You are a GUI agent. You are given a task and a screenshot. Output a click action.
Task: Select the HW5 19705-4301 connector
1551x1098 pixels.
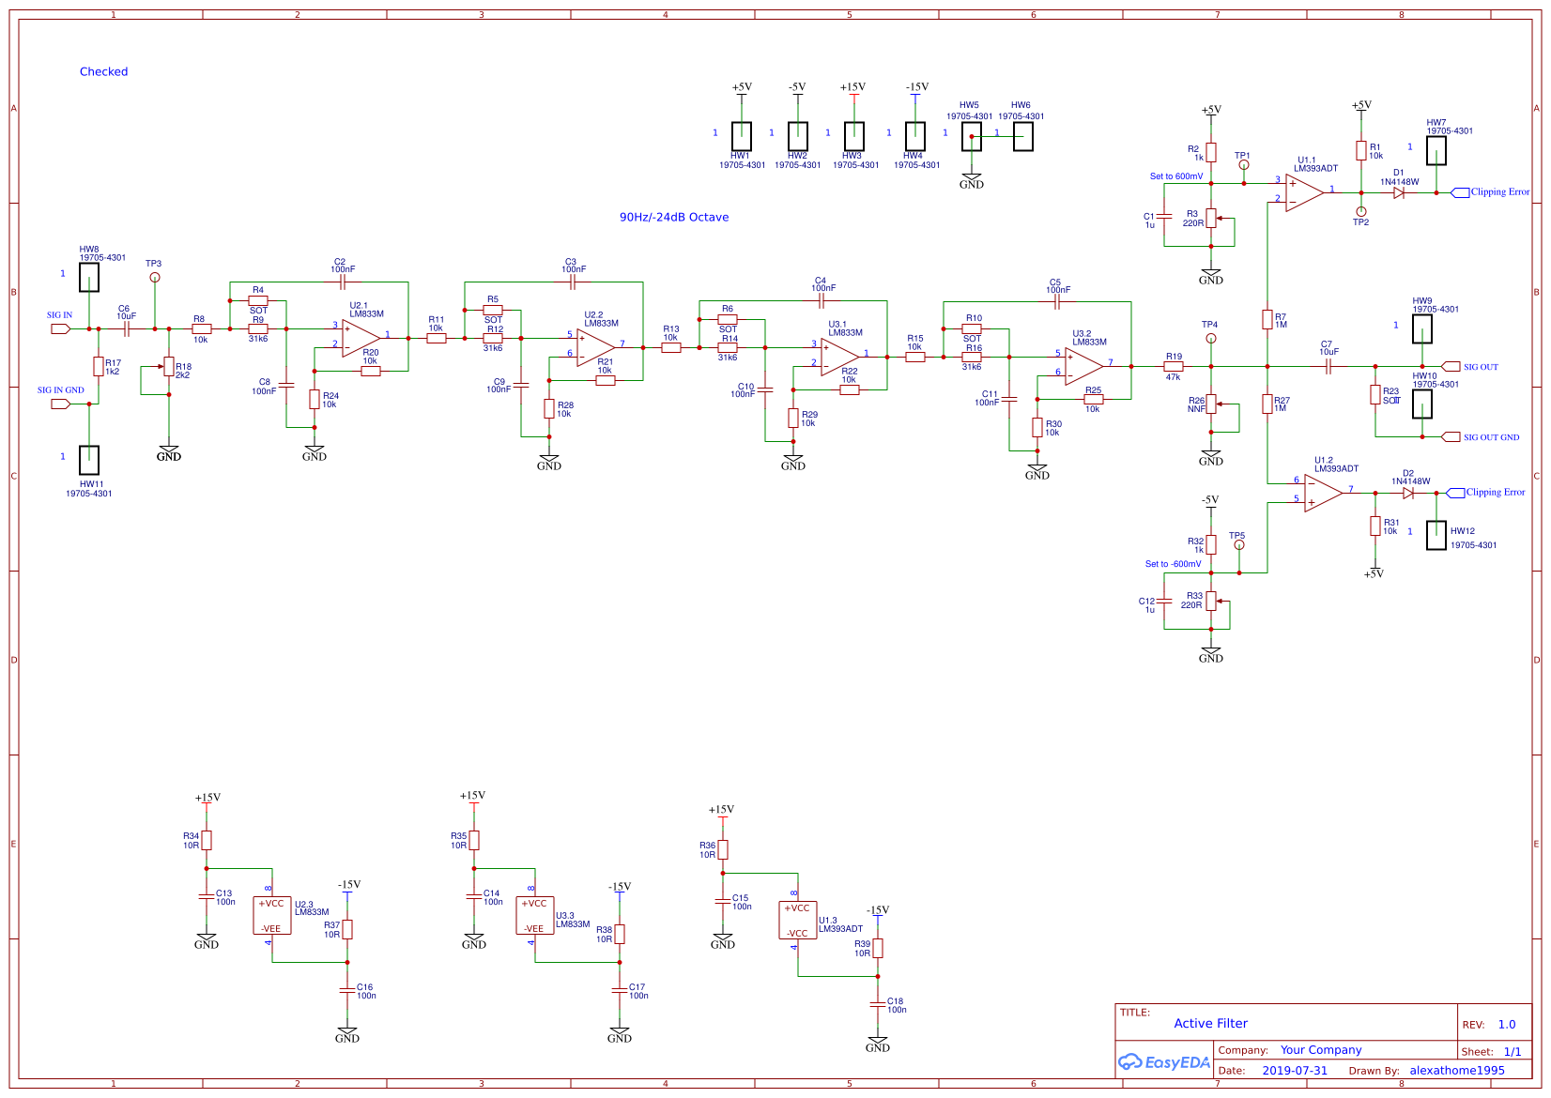click(x=972, y=136)
